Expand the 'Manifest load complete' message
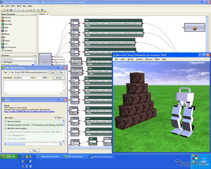Screen dimensions: 211x169 [x=6, y=128]
